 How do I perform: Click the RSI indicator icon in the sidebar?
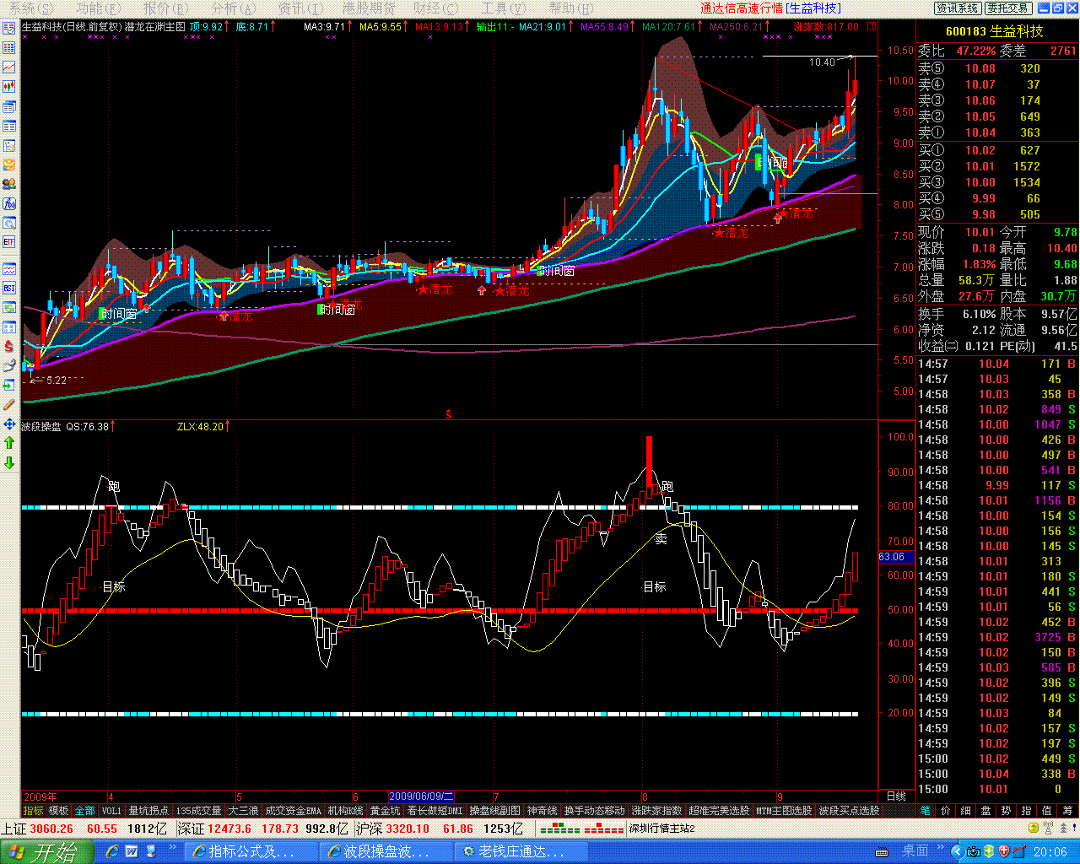pyautogui.click(x=9, y=289)
